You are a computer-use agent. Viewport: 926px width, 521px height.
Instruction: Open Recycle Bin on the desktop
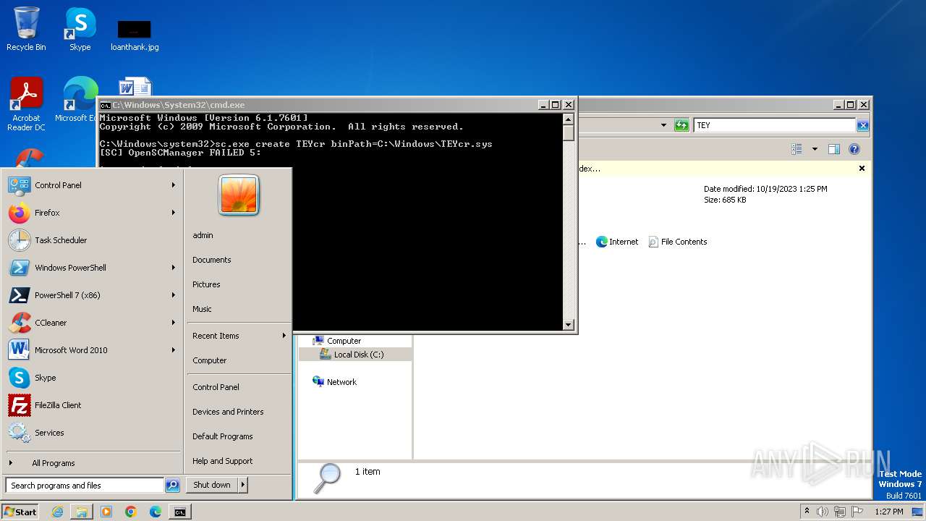26,30
